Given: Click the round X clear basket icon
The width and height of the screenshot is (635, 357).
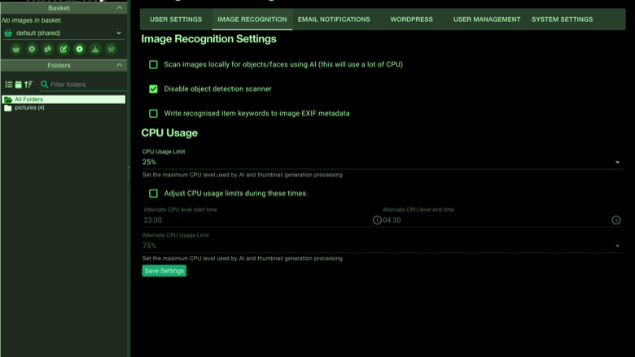Looking at the screenshot, I should (x=32, y=49).
